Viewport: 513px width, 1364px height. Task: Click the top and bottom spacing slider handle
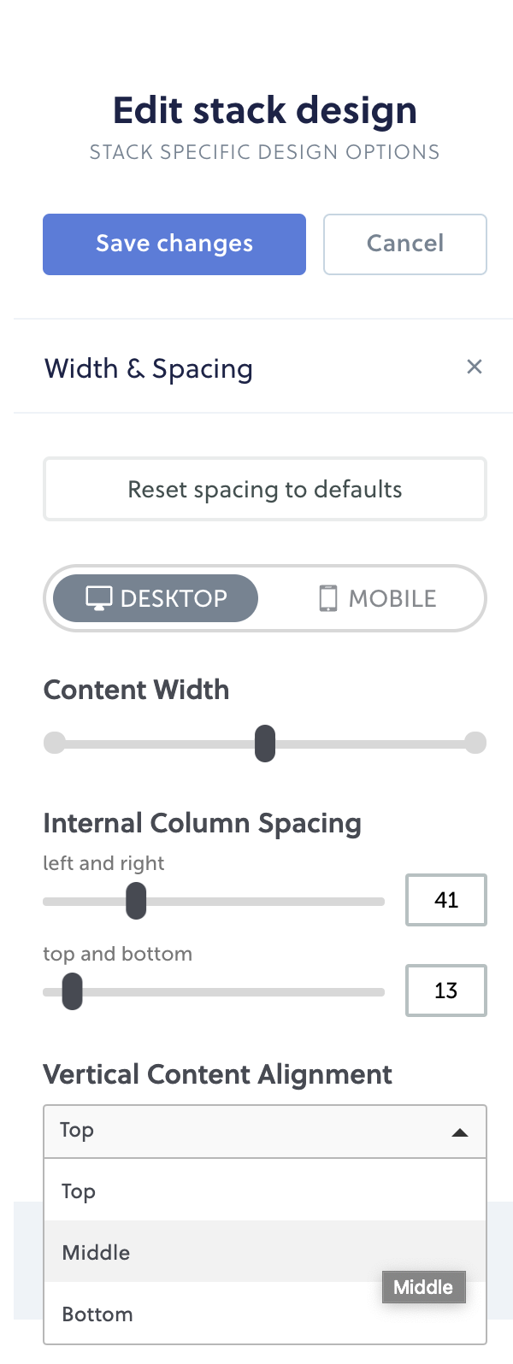pyautogui.click(x=73, y=991)
